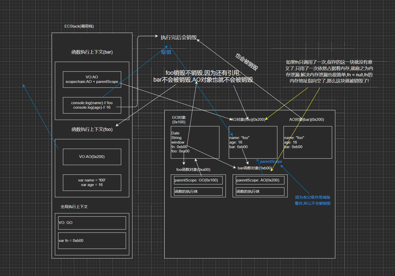Image resolution: width=395 pixels, height=276 pixels.
Task: Click the AO对象(bar)(0x200) label
Action: (x=306, y=120)
